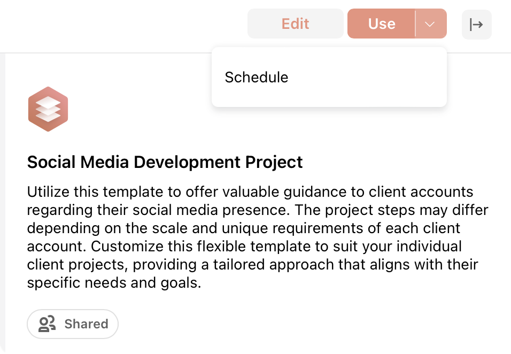The height and width of the screenshot is (354, 511).
Task: Open the chevron dropdown beside Use
Action: [x=431, y=24]
